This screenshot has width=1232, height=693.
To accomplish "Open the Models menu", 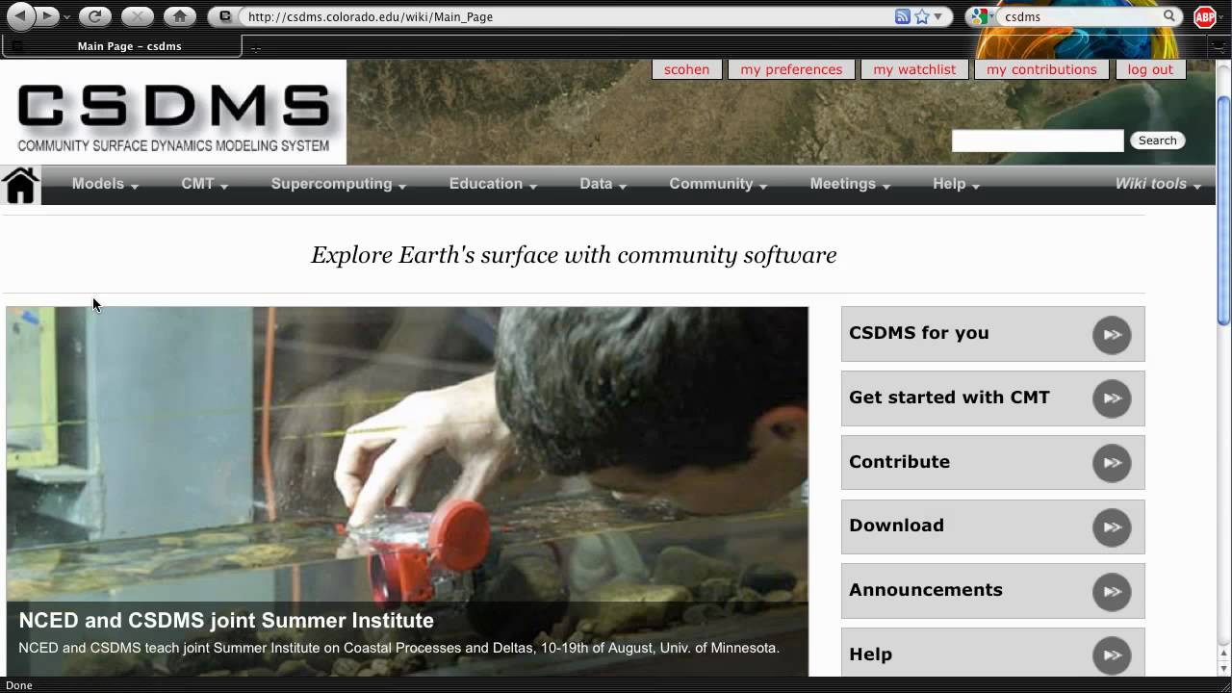I will click(105, 184).
